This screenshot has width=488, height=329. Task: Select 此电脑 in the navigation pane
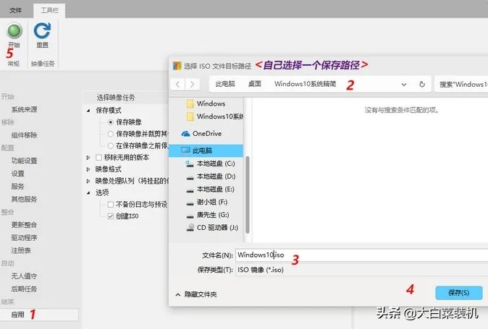(x=206, y=150)
